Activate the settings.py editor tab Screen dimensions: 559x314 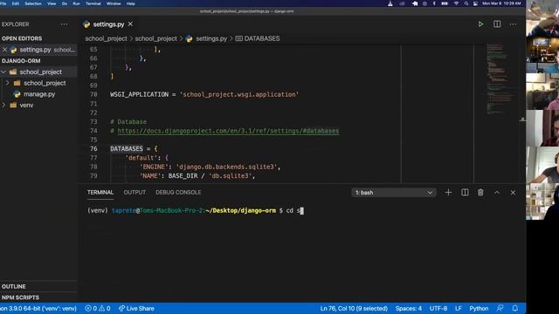click(x=108, y=24)
